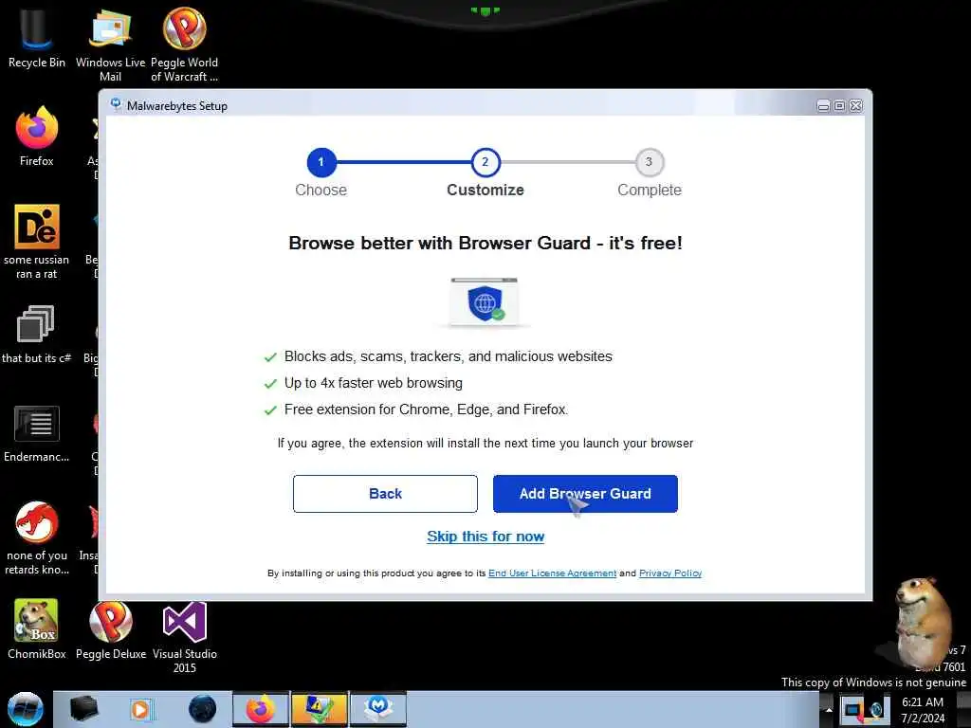Select Peggle World of Warcraft desktop icon
The width and height of the screenshot is (971, 728).
185,45
